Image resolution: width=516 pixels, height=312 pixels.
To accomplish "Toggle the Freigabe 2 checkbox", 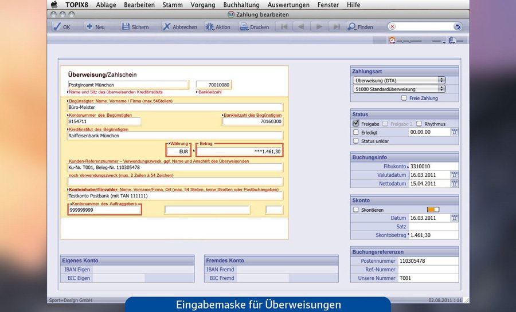I will (385, 124).
